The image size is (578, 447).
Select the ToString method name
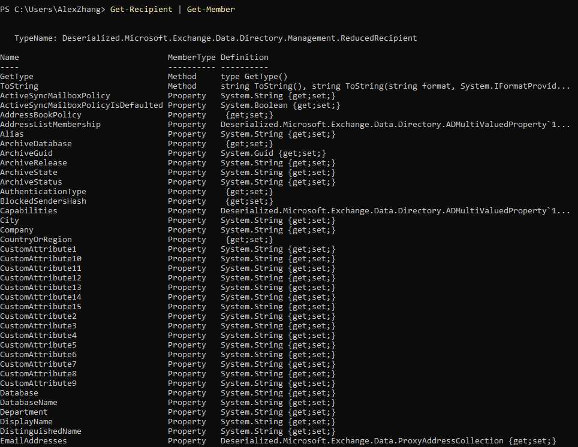pos(19,86)
